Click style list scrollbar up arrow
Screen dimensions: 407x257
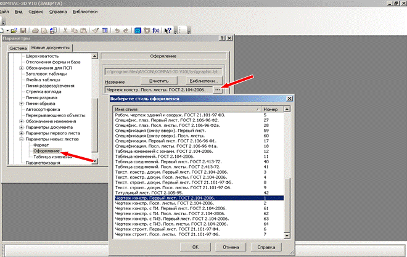point(287,109)
